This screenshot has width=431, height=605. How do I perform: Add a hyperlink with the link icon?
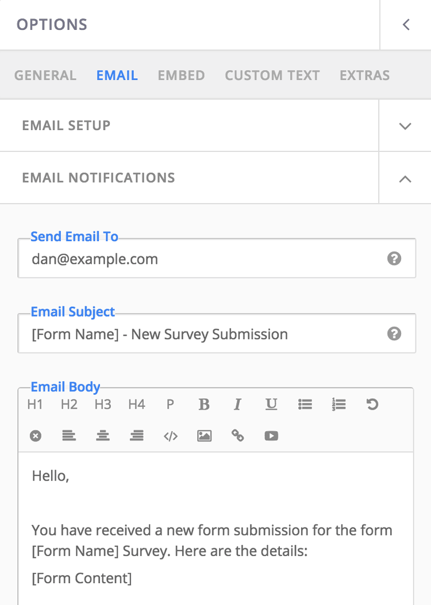(238, 436)
